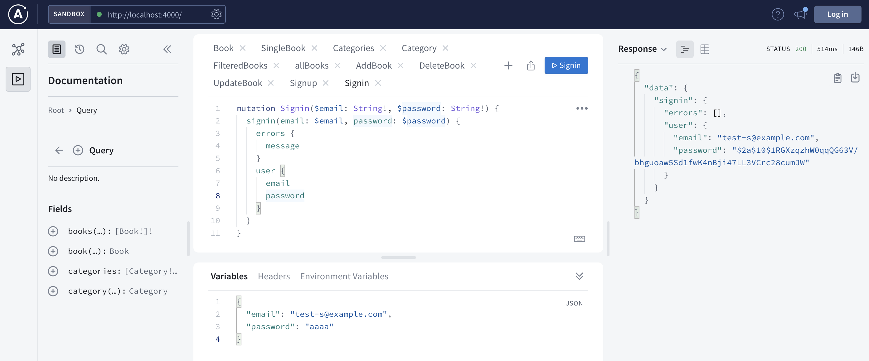Close the SingleBook tab
869x361 pixels.
point(314,48)
